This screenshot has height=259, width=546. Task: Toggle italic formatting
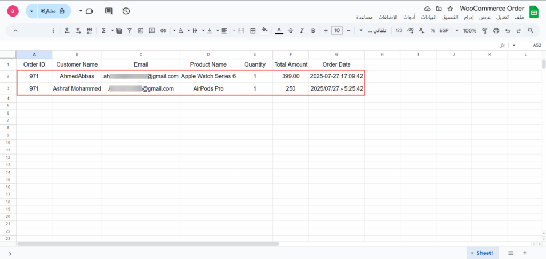click(302, 30)
